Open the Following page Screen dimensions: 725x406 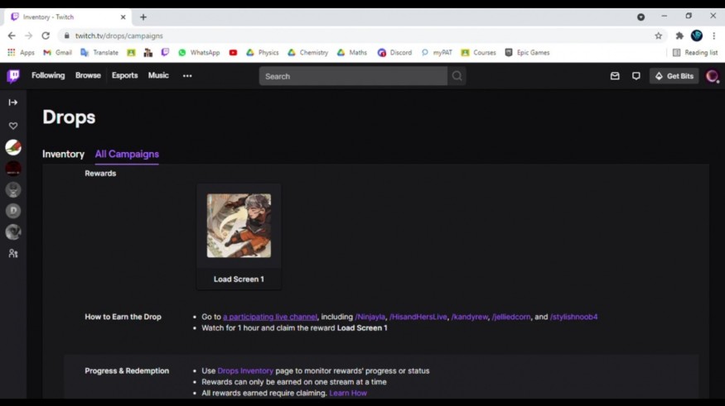[48, 75]
